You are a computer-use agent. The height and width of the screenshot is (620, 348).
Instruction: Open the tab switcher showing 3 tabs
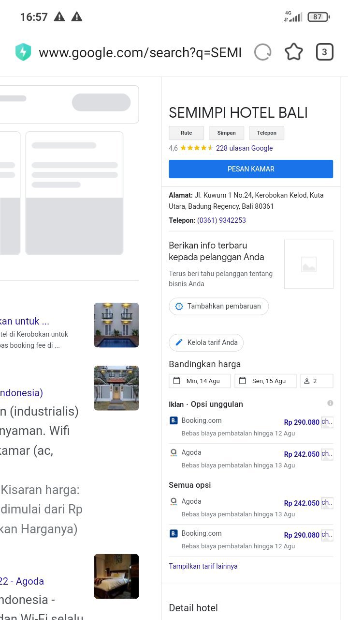(324, 52)
